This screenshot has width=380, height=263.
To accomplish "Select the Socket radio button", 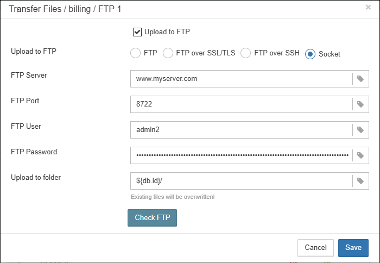I will (311, 54).
